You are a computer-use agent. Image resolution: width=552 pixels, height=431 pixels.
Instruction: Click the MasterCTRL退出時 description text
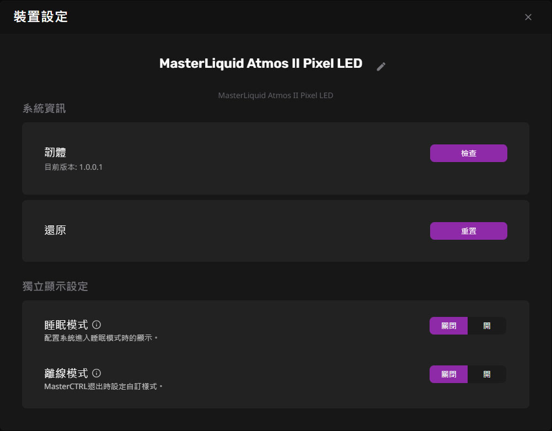coord(104,386)
